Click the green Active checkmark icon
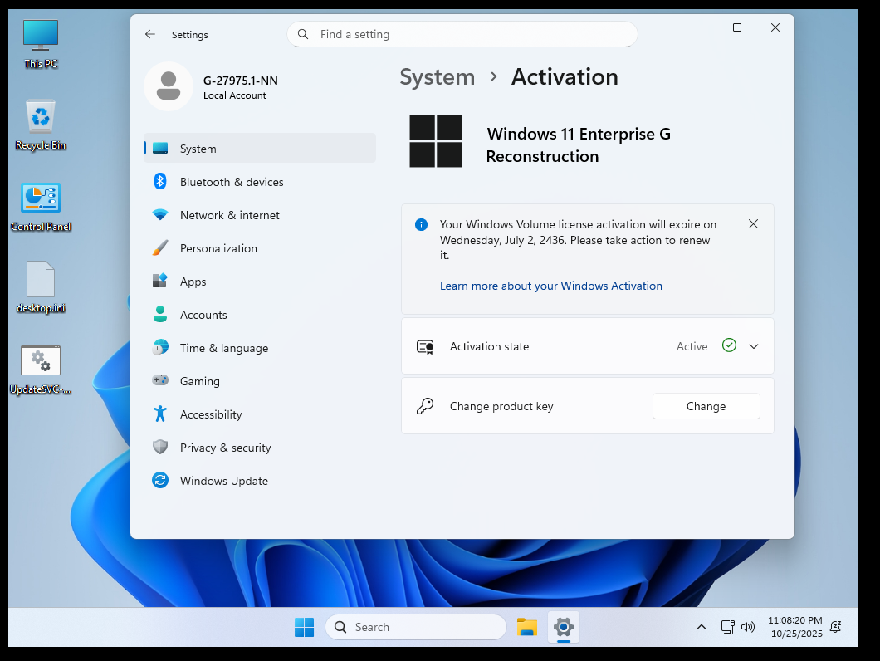 pyautogui.click(x=729, y=345)
